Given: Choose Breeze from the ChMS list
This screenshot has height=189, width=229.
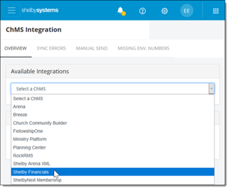Looking at the screenshot, I should coord(20,115).
